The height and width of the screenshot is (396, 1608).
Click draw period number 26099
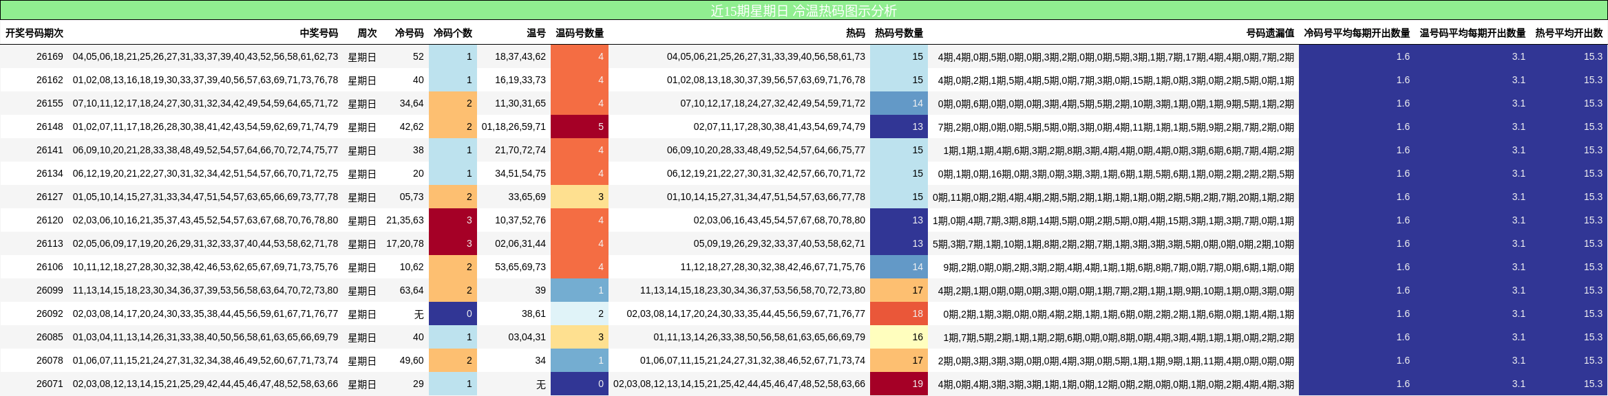(x=50, y=290)
